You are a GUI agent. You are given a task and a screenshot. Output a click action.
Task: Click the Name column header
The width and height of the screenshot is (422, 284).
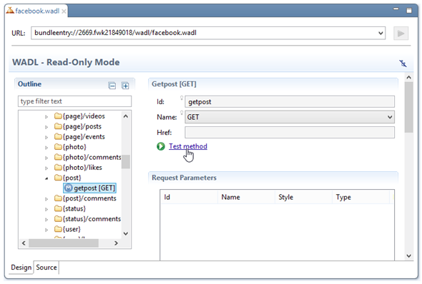[246, 197]
